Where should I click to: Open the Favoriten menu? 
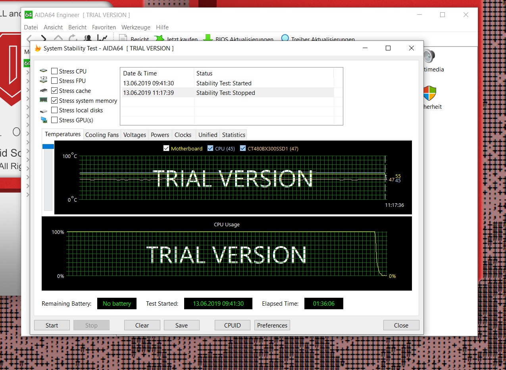(104, 27)
